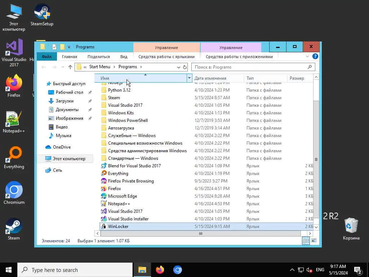Open Средства работы с ярлыками tab
This screenshot has height=277, width=369.
(166, 57)
